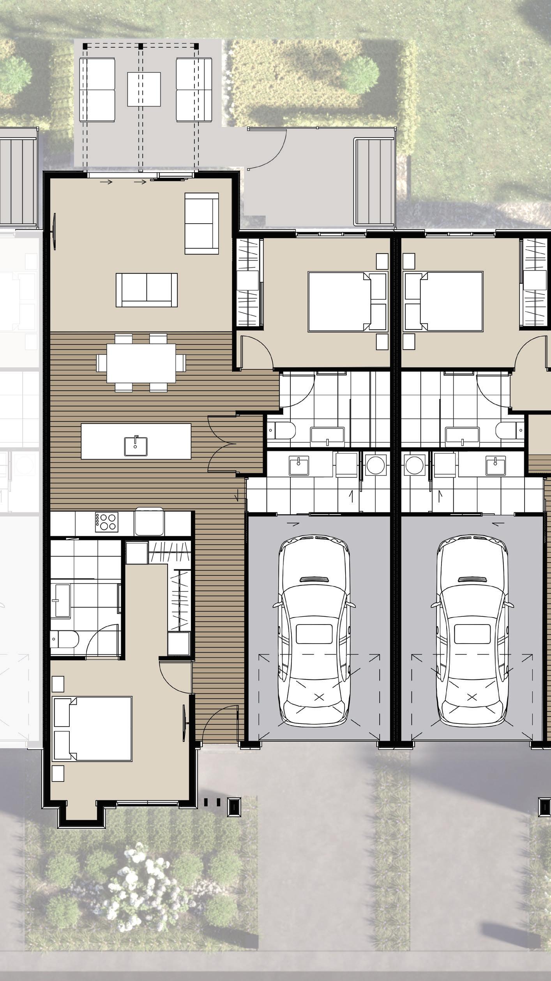Select the laundry sink in the right laundry
Image resolution: width=551 pixels, height=981 pixels.
495,466
